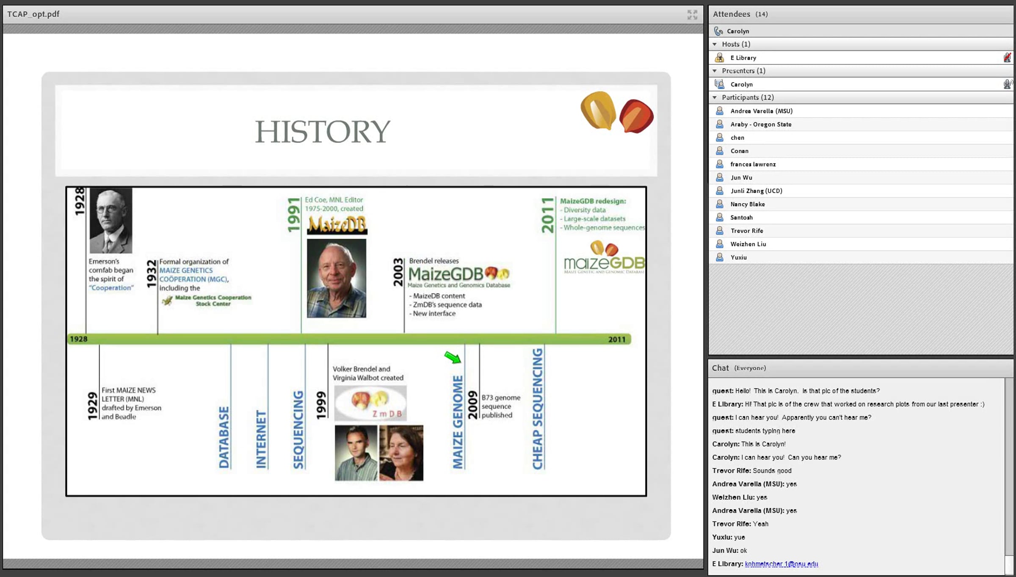Click participant icon beside Jun Wu
Viewport: 1016px width, 577px height.
click(x=719, y=177)
